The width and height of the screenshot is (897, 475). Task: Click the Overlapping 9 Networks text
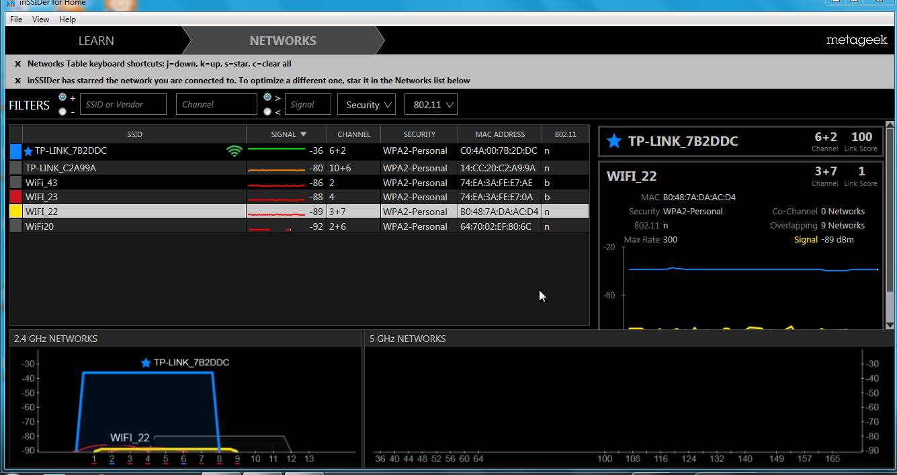pos(817,226)
